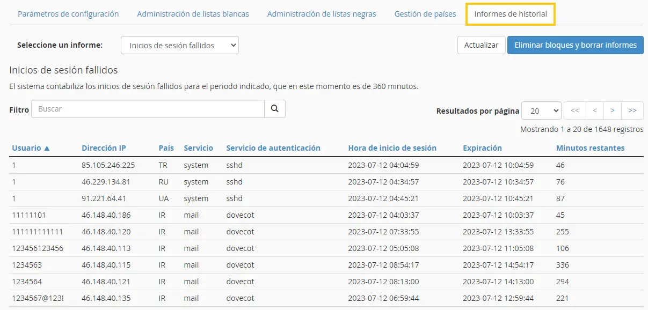The height and width of the screenshot is (310, 648).
Task: Click the Actualizar button
Action: [x=481, y=45]
